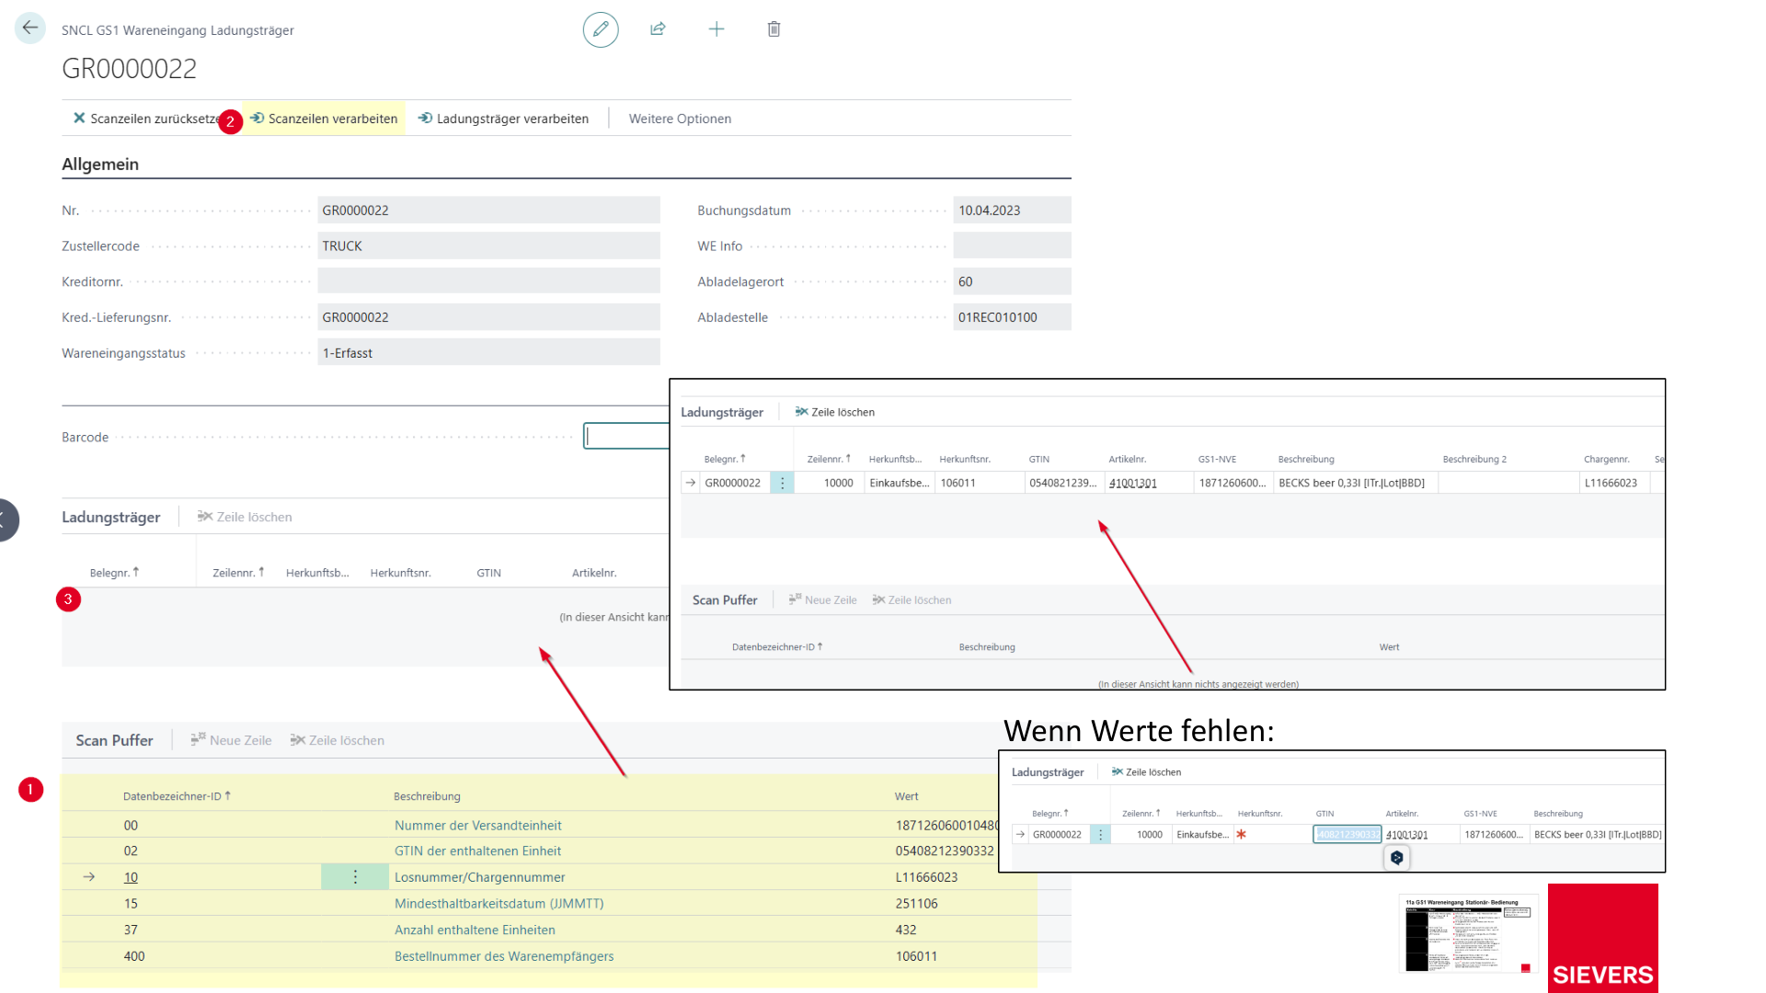Screen dimensions: 1766x993
Task: Sort by Belegnr. column in main Ladungsträger
Action: coord(114,573)
